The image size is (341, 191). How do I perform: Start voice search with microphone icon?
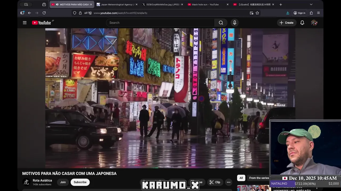point(235,23)
